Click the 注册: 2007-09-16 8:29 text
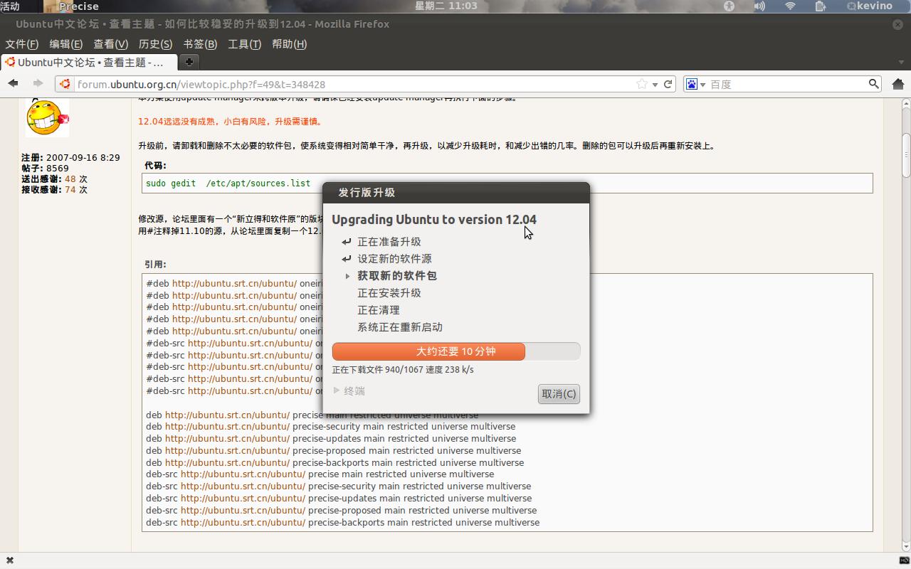Image resolution: width=911 pixels, height=569 pixels. [70, 158]
